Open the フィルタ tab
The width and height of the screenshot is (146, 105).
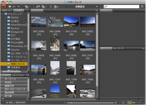(6, 75)
